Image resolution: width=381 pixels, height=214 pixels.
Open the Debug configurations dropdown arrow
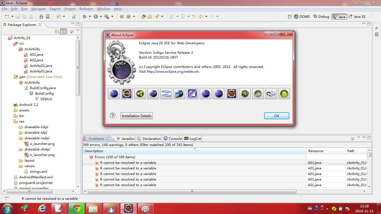point(90,16)
